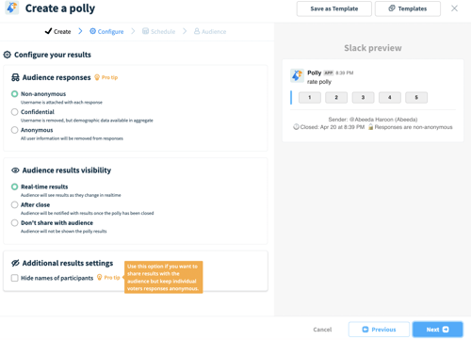The image size is (471, 340).
Task: Open the Templates list
Action: [408, 8]
